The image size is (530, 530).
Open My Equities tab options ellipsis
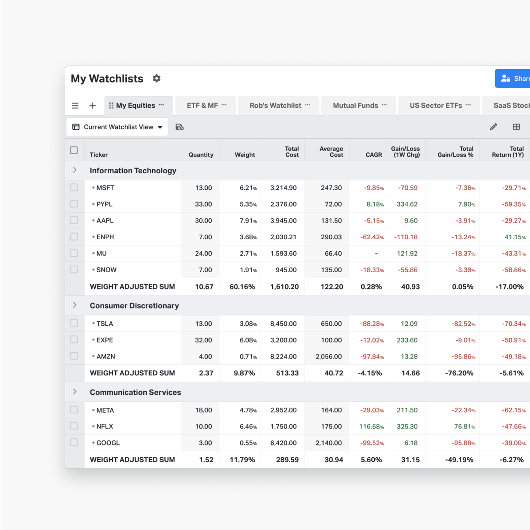161,105
